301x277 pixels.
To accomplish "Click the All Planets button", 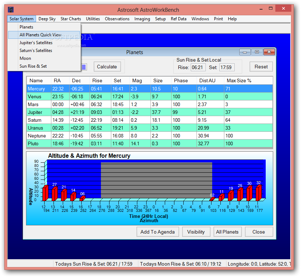I will tap(227, 232).
